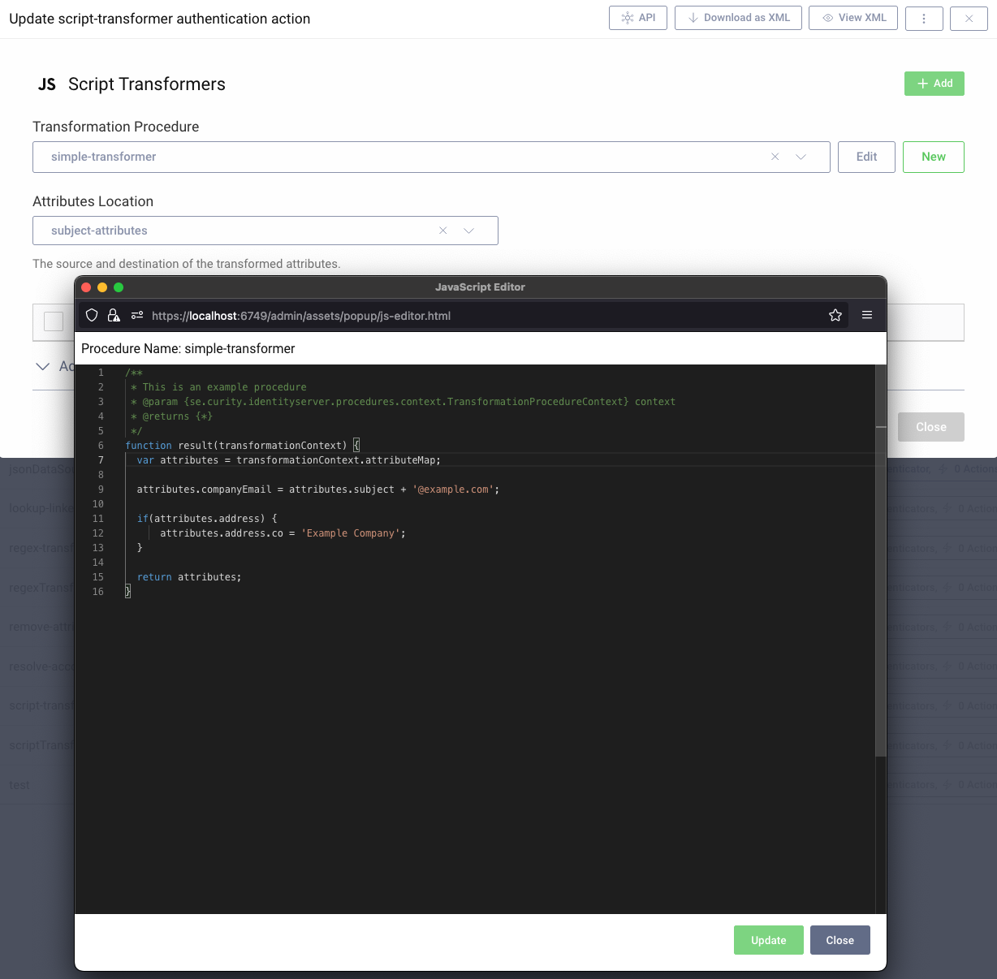Bookmark the editor page via the star icon
Viewport: 997px width, 979px height.
[x=835, y=315]
